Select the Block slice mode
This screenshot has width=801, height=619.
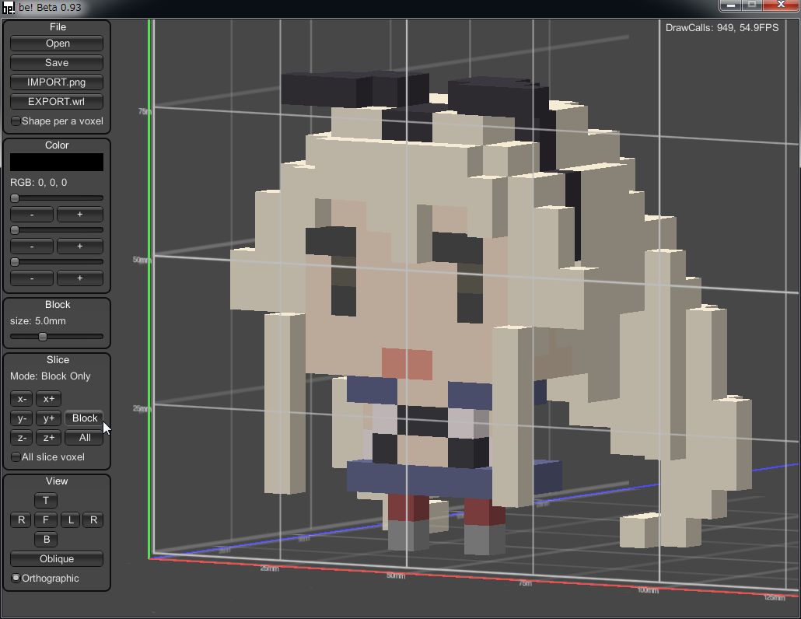pos(84,418)
